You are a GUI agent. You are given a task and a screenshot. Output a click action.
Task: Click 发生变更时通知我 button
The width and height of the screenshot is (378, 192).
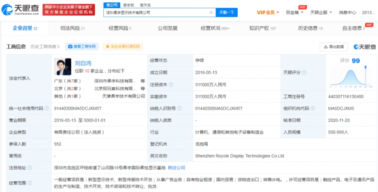point(123,46)
